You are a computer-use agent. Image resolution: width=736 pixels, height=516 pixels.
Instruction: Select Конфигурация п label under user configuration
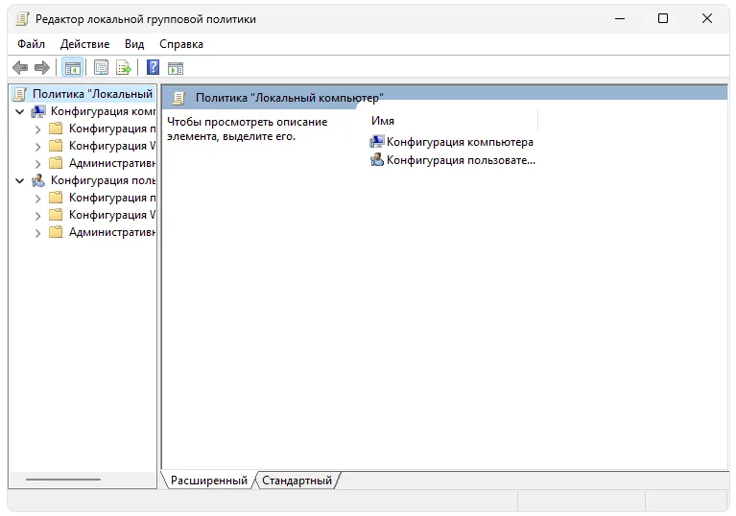[x=112, y=198]
